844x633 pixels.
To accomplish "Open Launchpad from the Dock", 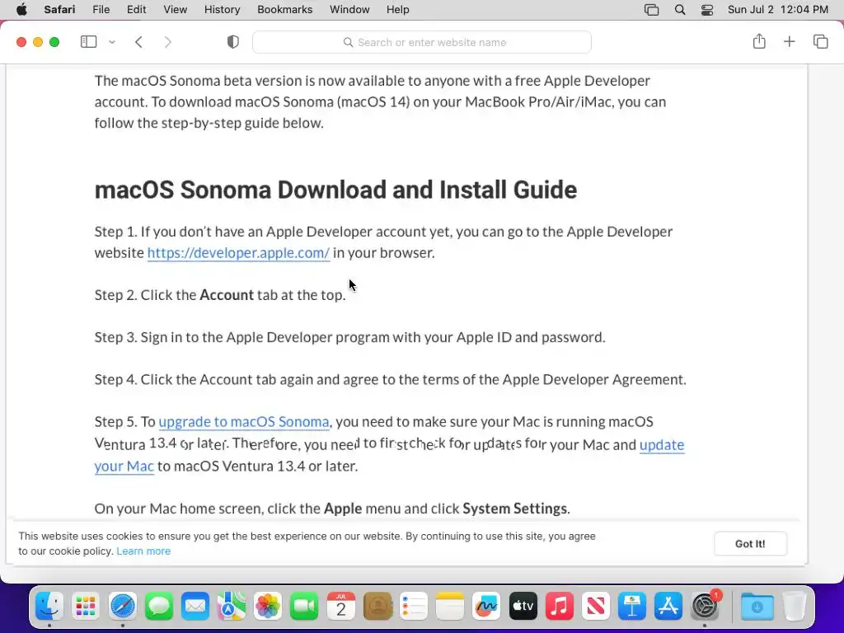I will 86,607.
